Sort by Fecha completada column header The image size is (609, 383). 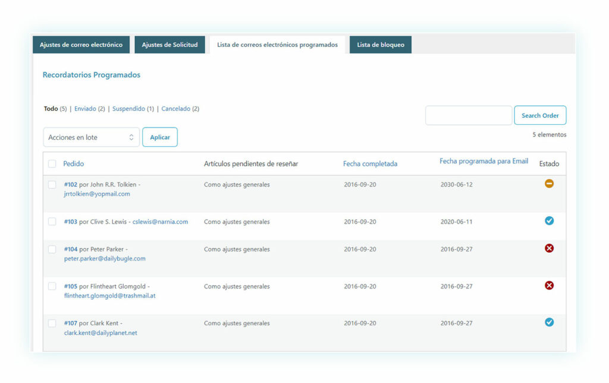tap(370, 164)
